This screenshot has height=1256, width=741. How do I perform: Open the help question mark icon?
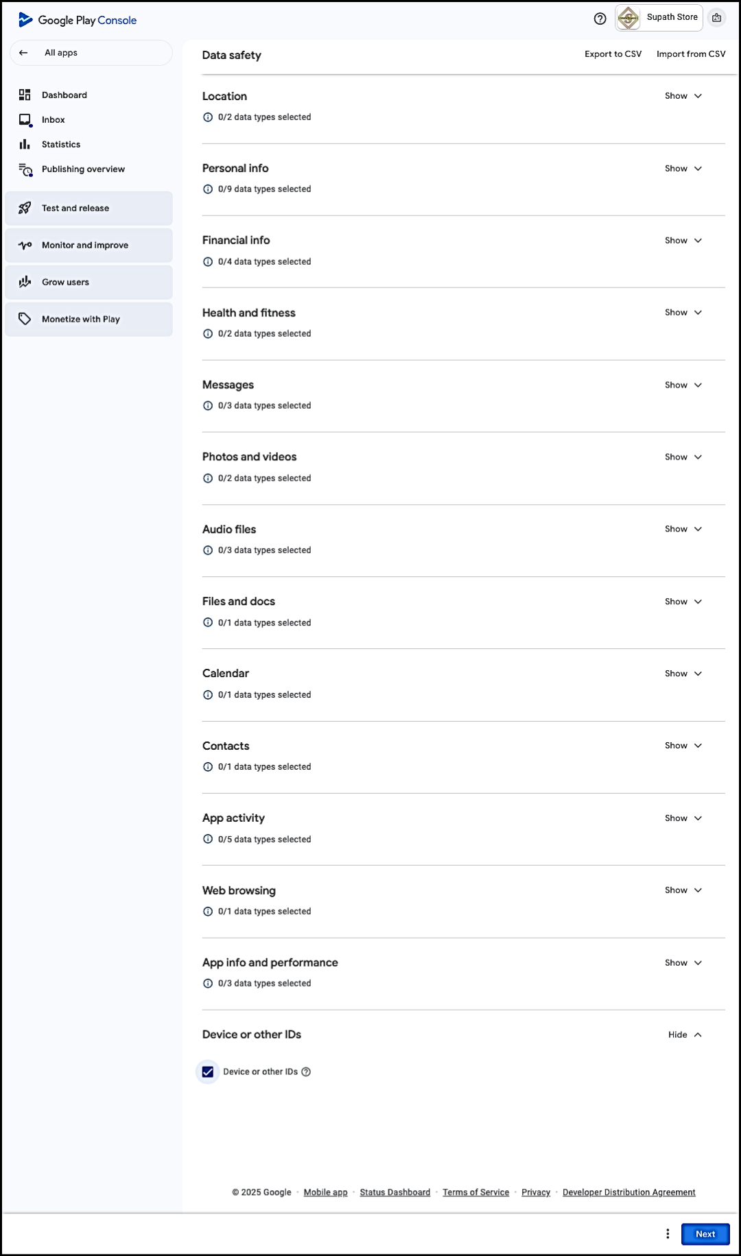[x=600, y=19]
